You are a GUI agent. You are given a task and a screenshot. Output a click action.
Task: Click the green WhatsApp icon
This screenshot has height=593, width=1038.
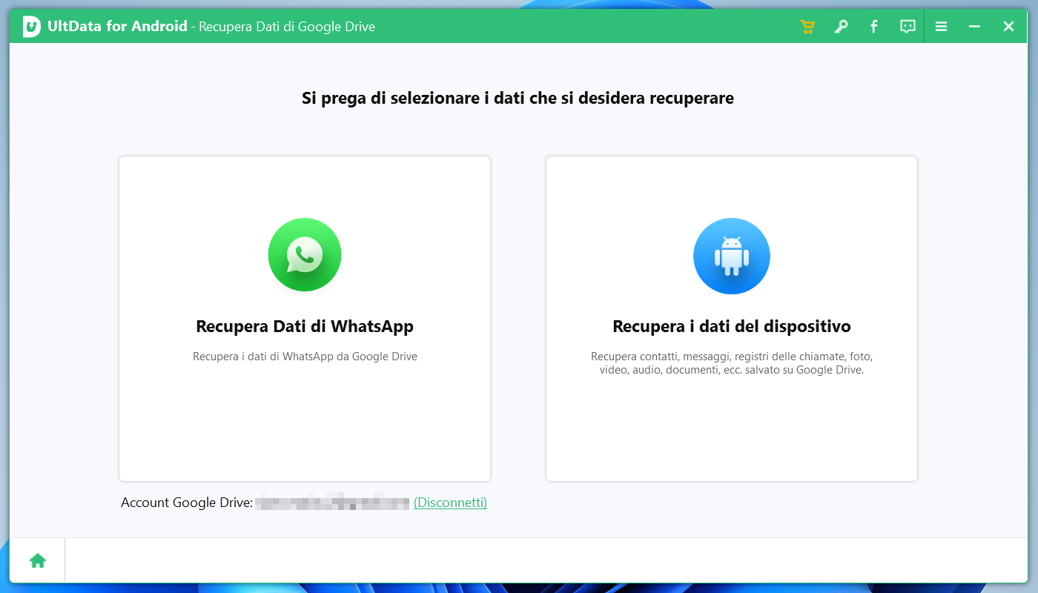point(305,254)
